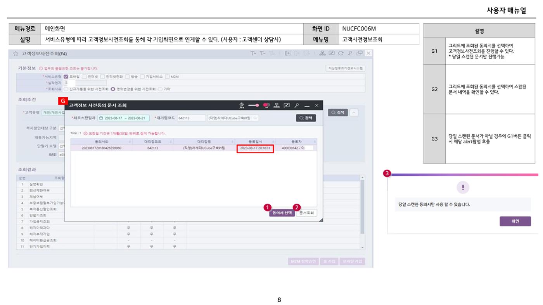Click the pink slider in dialog title bar

(254, 105)
